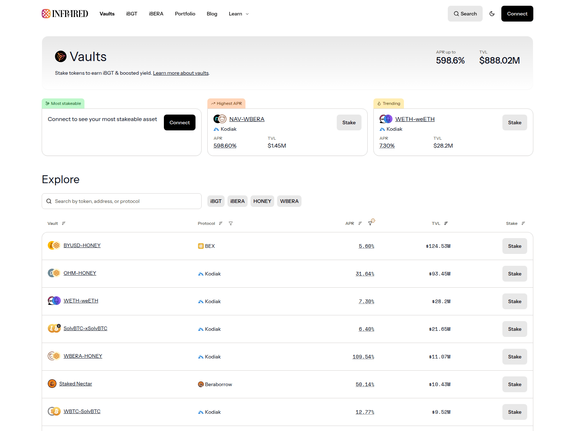The width and height of the screenshot is (575, 431).
Task: Open Staked Nectar vault link
Action: tap(75, 384)
